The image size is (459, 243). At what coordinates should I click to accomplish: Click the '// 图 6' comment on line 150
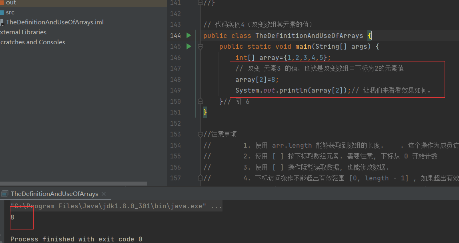coord(237,101)
